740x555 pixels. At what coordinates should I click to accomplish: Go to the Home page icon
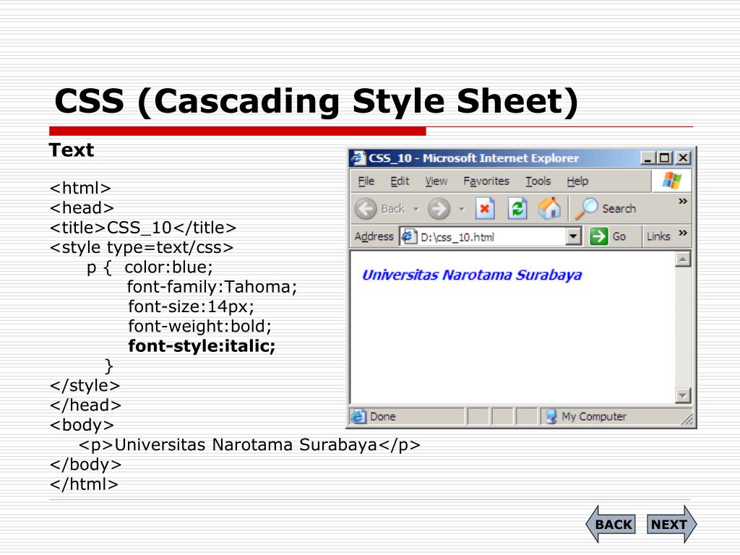(x=549, y=208)
